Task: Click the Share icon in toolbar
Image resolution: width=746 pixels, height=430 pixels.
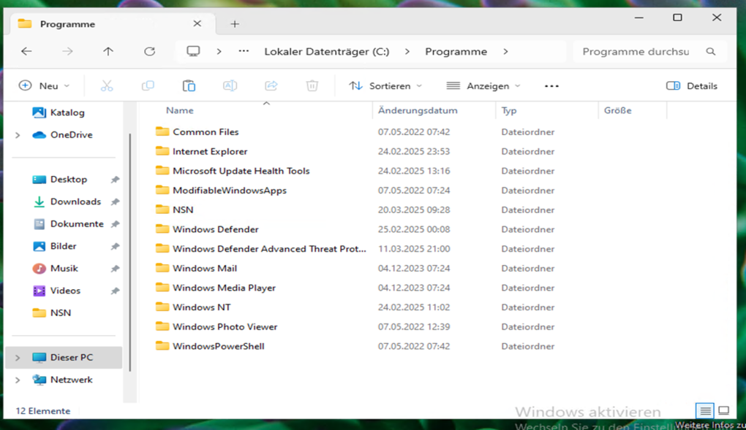Action: [271, 86]
